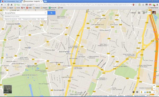Click the blue map search button
Screen dimensions: 159x97
(x=51, y=13)
